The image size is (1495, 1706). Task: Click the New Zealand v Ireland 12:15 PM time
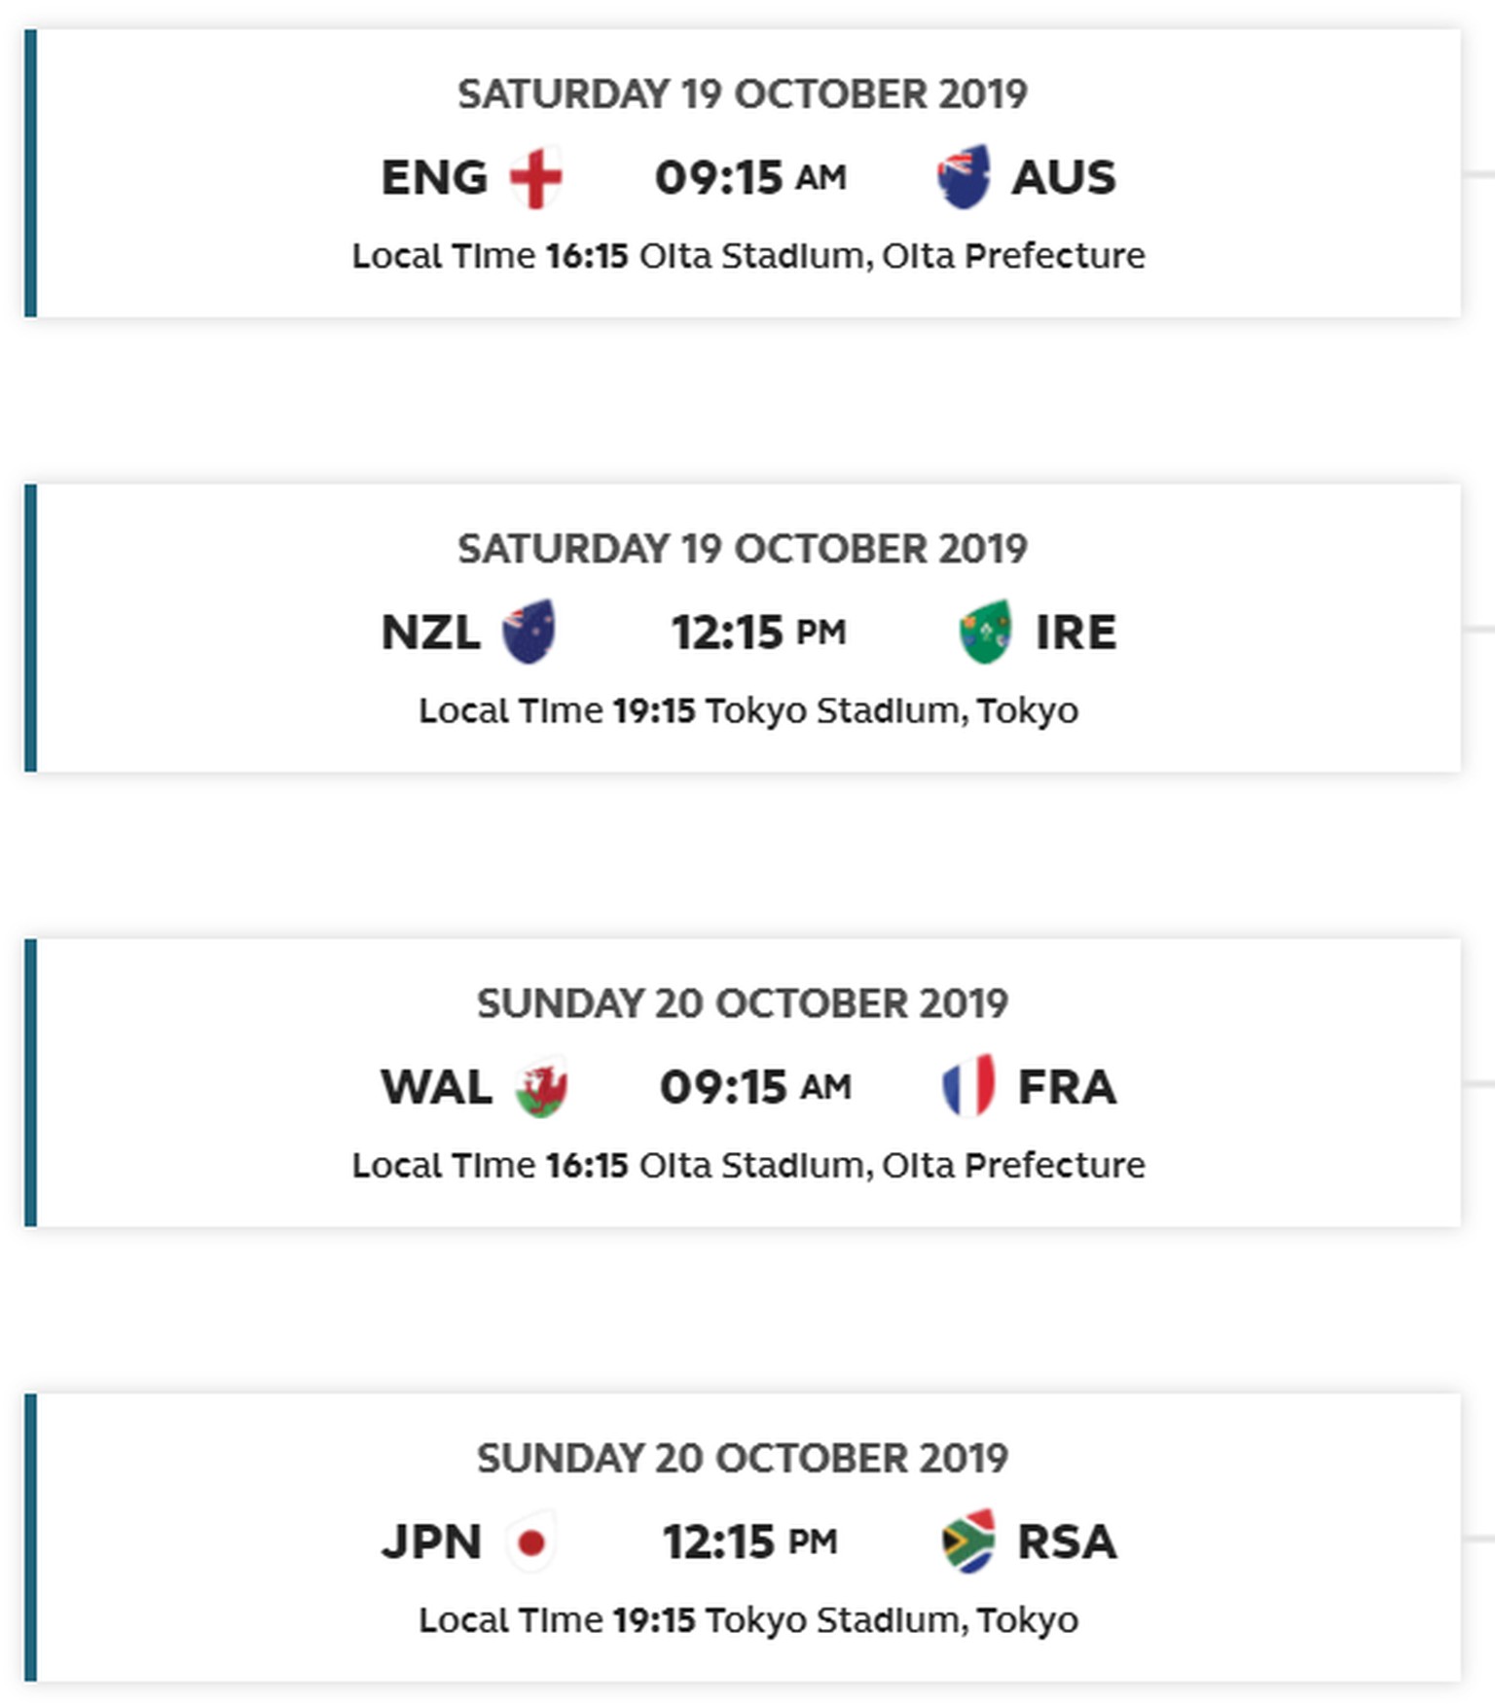pyautogui.click(x=757, y=632)
